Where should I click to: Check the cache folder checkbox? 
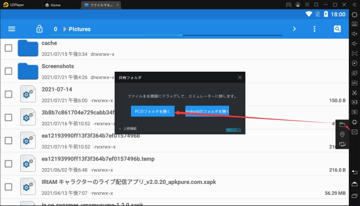pyautogui.click(x=9, y=48)
